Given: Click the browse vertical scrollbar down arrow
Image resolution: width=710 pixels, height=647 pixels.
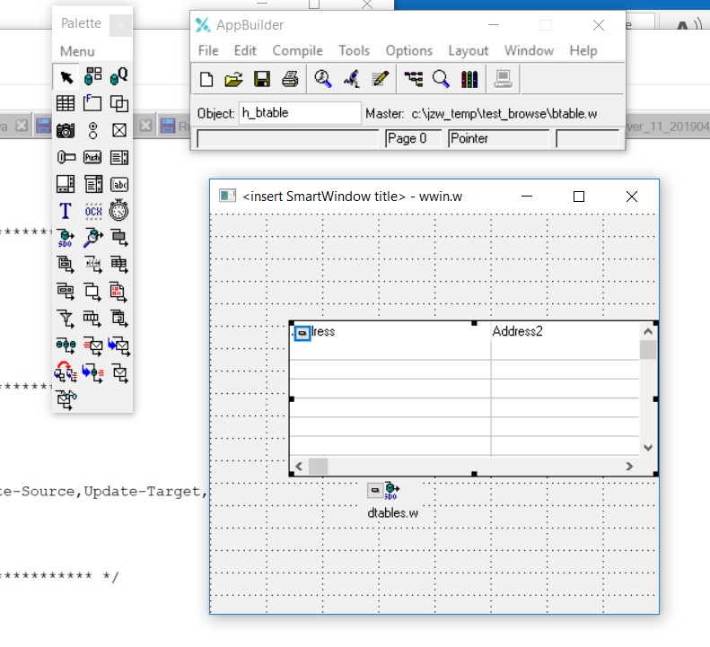Looking at the screenshot, I should (648, 447).
